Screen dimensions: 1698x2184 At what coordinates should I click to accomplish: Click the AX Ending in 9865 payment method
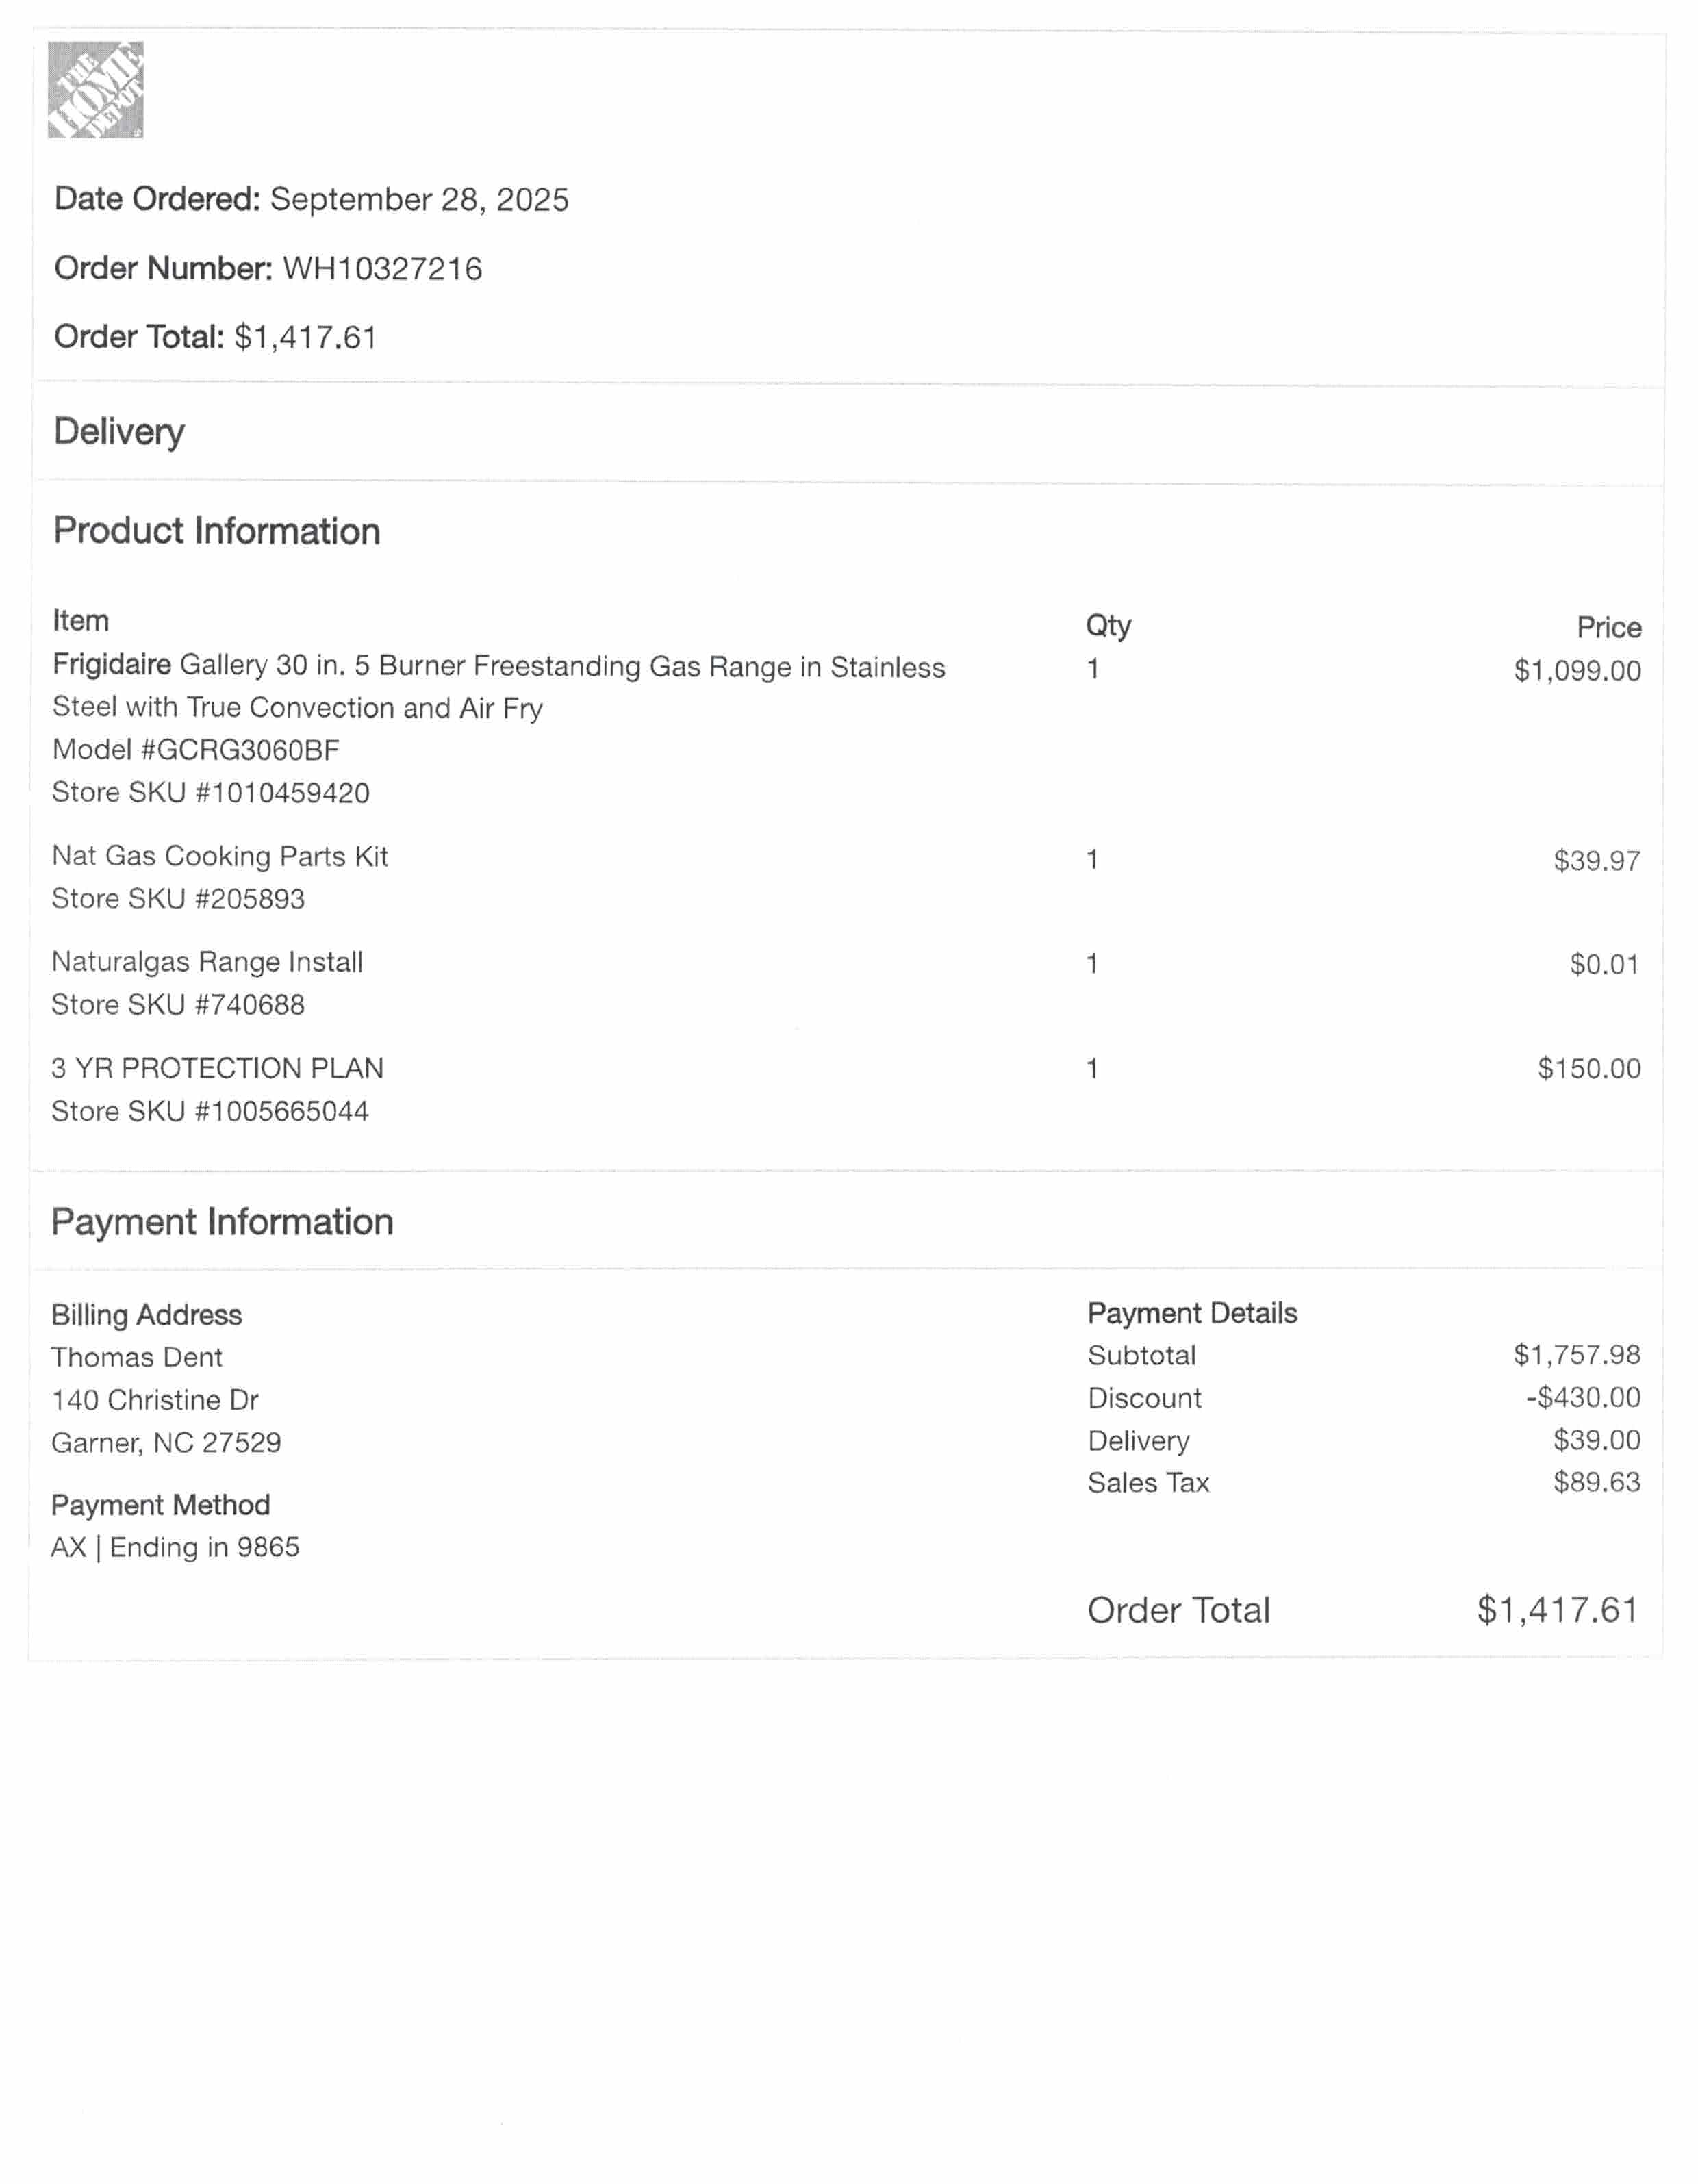tap(175, 1548)
